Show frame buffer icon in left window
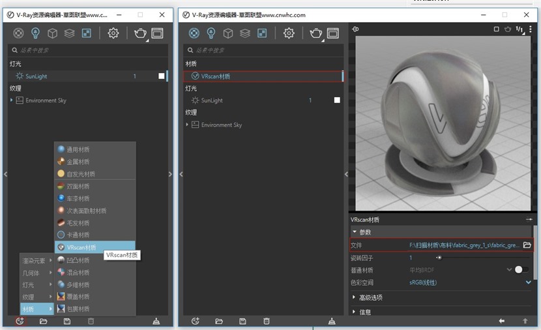Screen dimensions: 541x330 click(x=157, y=33)
